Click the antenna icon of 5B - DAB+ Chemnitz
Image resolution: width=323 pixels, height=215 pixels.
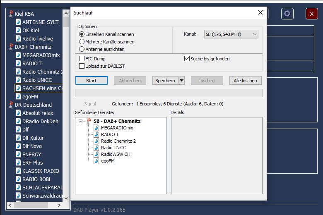coord(89,121)
